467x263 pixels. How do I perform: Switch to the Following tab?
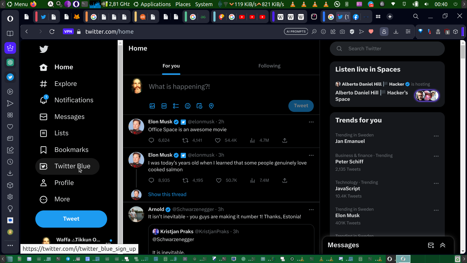pos(269,66)
